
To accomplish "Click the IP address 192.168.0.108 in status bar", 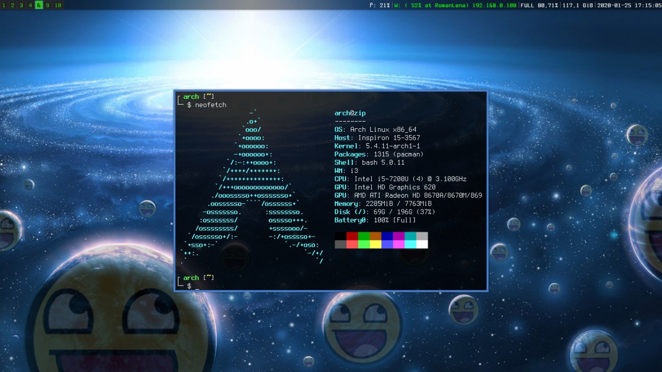I will (x=494, y=5).
